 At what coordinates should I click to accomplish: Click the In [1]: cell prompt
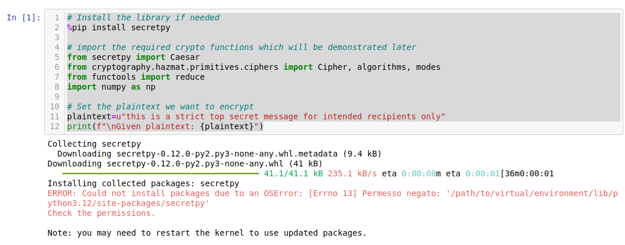23,17
